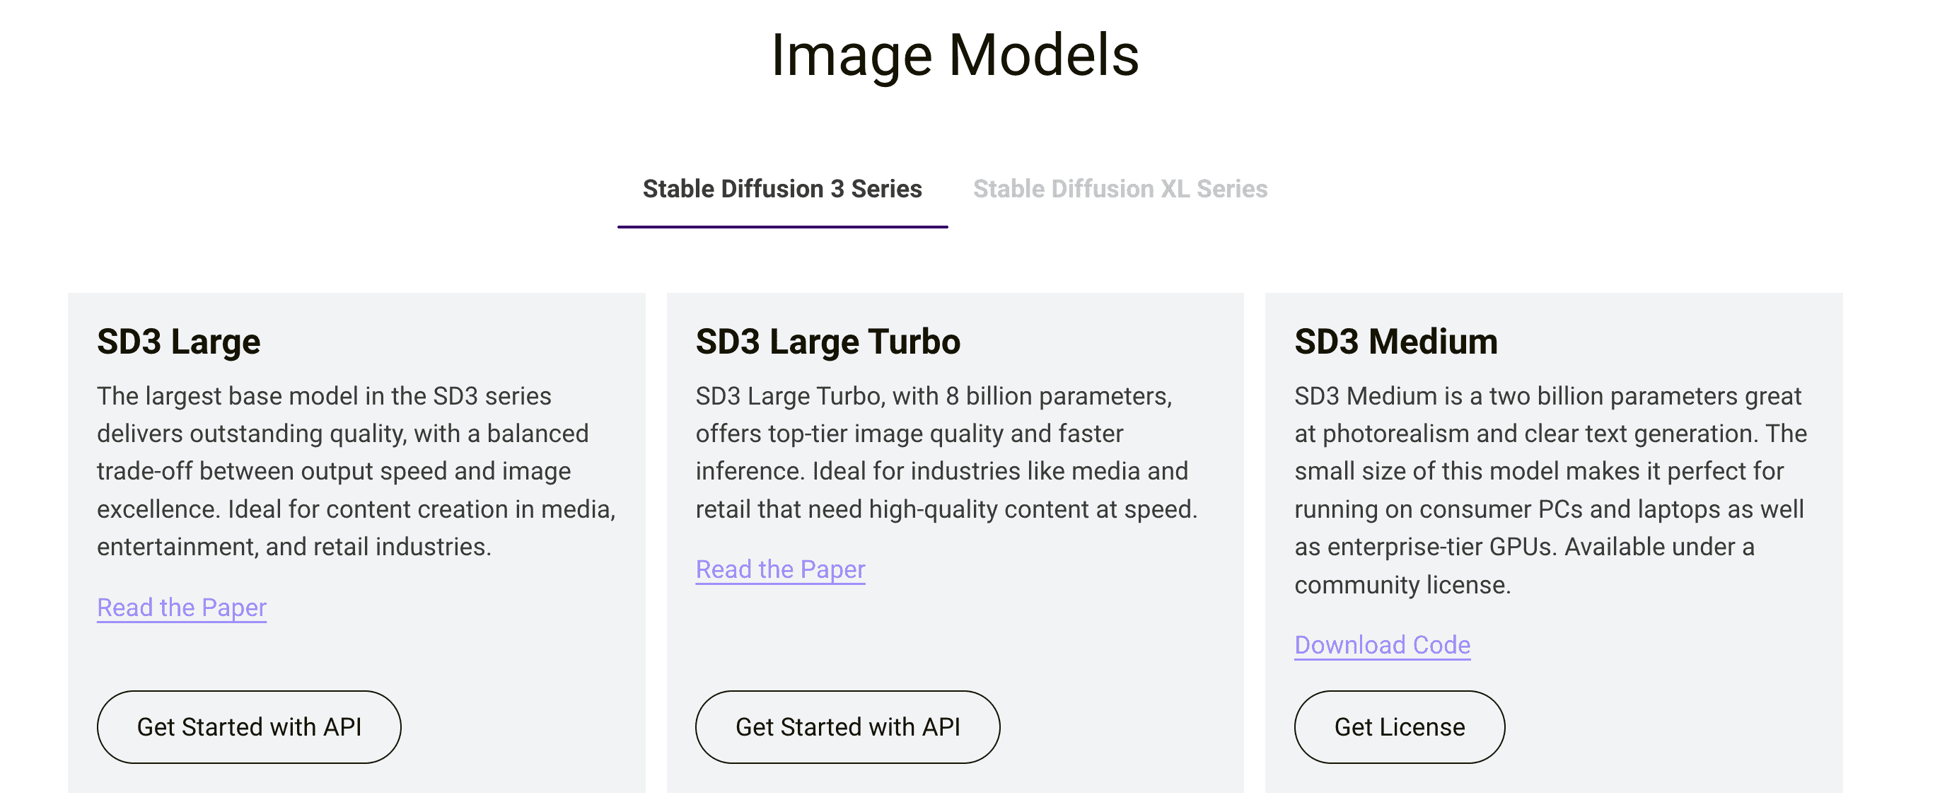Click the SD3 Medium card heading
This screenshot has width=1935, height=812.
pyautogui.click(x=1395, y=342)
